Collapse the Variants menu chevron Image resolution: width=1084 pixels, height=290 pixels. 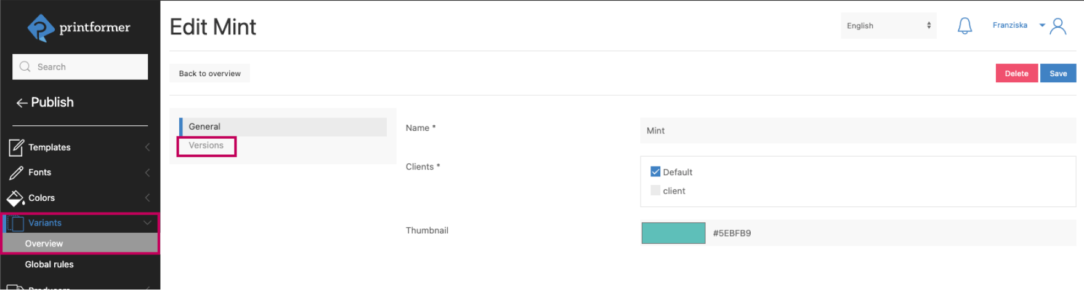click(x=147, y=223)
